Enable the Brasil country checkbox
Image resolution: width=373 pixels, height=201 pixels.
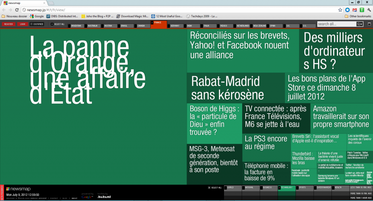click(119, 26)
